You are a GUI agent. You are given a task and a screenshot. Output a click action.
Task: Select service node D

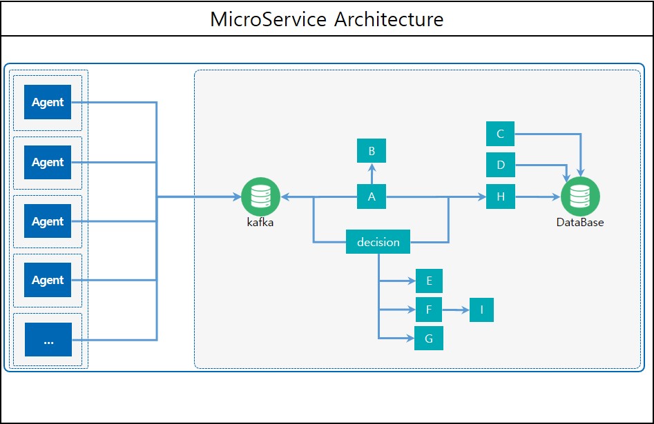(x=501, y=165)
